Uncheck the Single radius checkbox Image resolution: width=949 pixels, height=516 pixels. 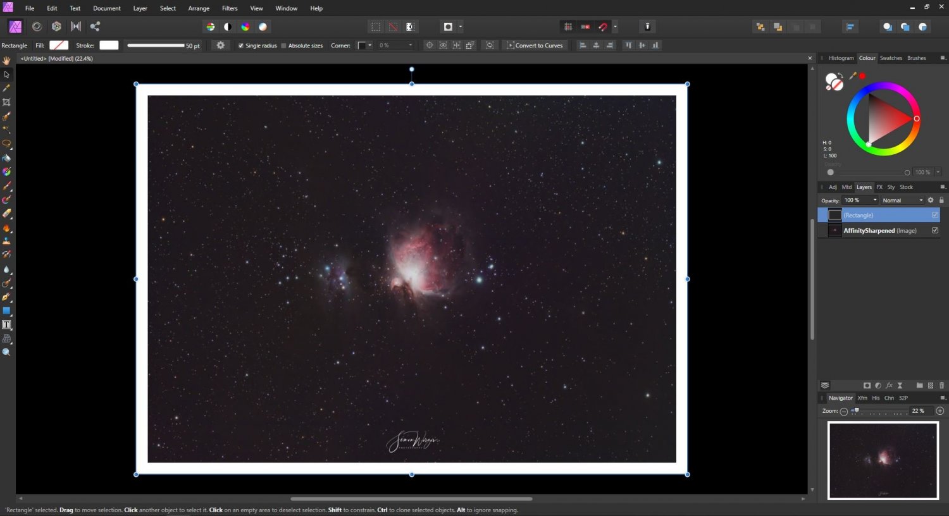point(241,46)
